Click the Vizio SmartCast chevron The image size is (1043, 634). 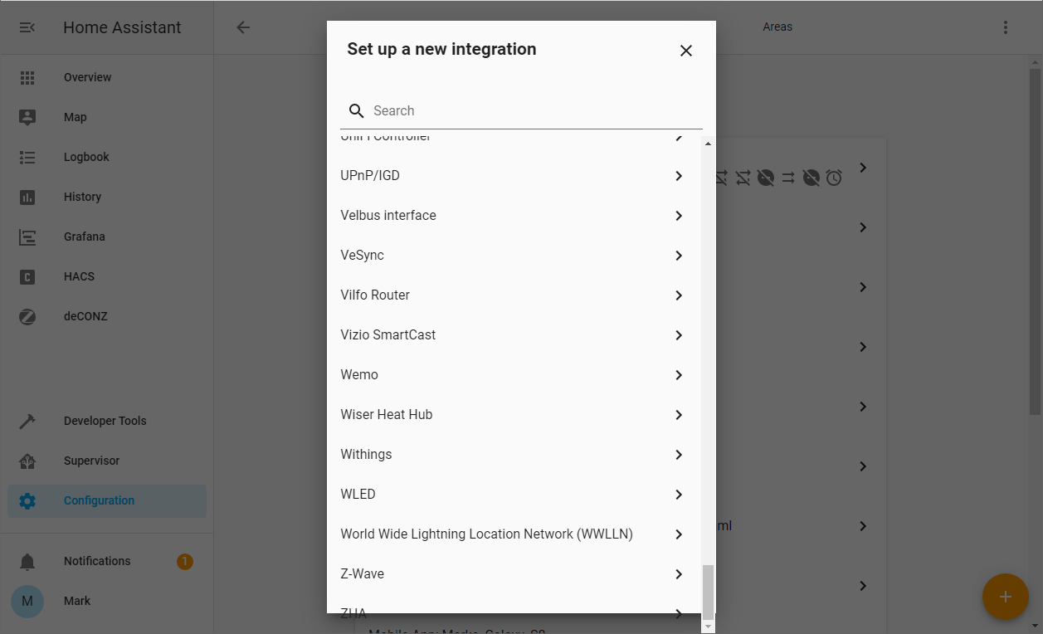coord(679,335)
